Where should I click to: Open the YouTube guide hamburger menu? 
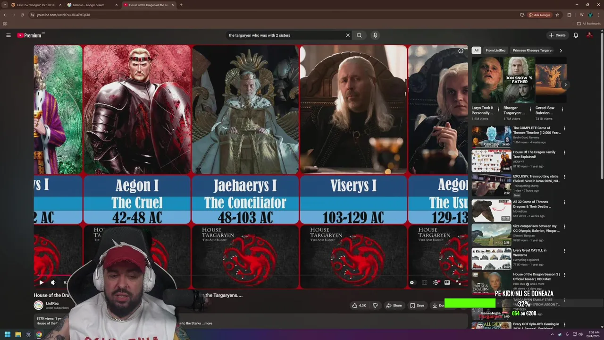click(x=8, y=35)
